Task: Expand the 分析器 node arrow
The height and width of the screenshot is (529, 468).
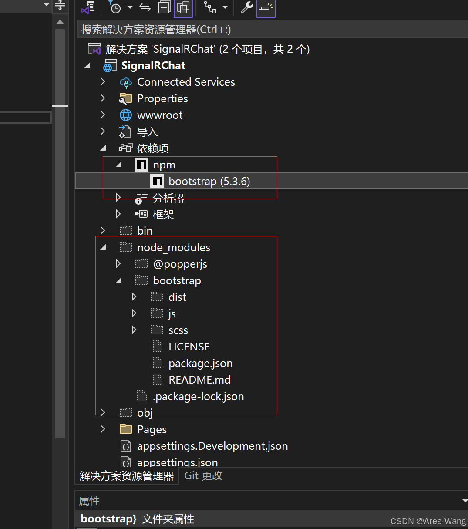Action: 118,198
